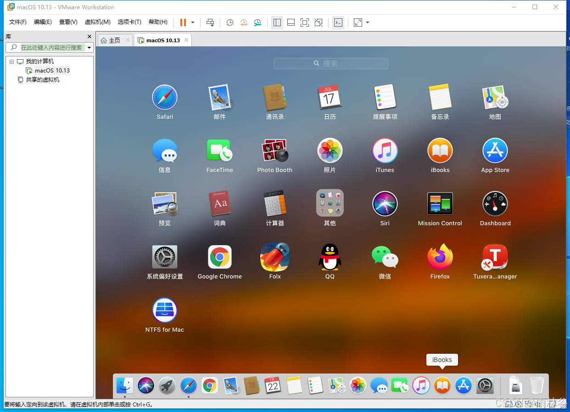The height and width of the screenshot is (412, 570).
Task: Launch Google Chrome from the Launchpad grid
Action: click(220, 257)
